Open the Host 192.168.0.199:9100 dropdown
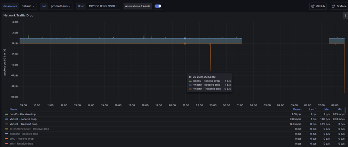348x147 pixels. pos(103,6)
